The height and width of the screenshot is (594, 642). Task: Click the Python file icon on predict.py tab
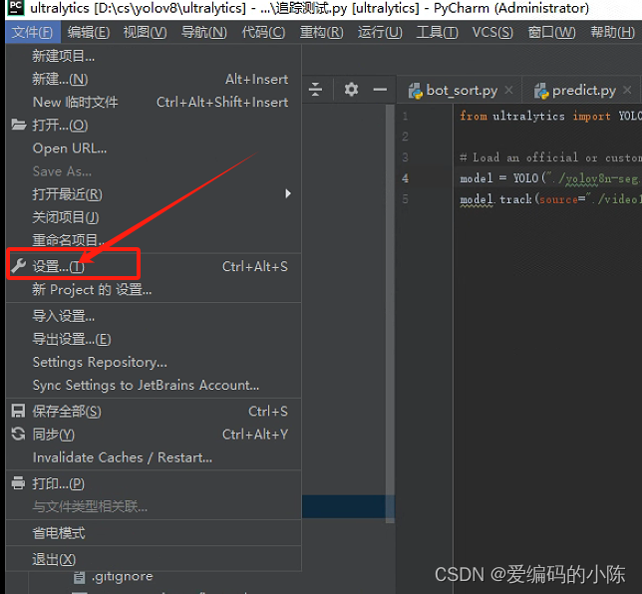[541, 91]
